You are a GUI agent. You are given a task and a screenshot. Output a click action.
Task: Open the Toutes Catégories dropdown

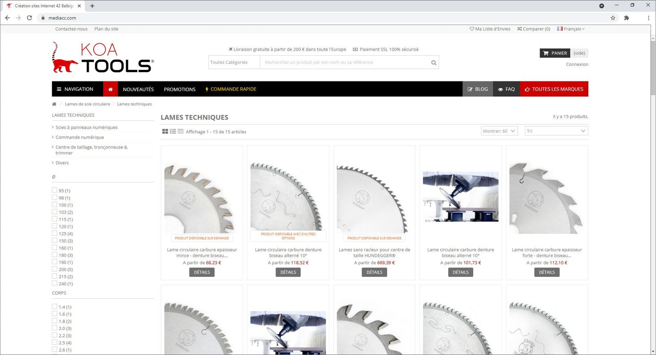[x=234, y=62]
